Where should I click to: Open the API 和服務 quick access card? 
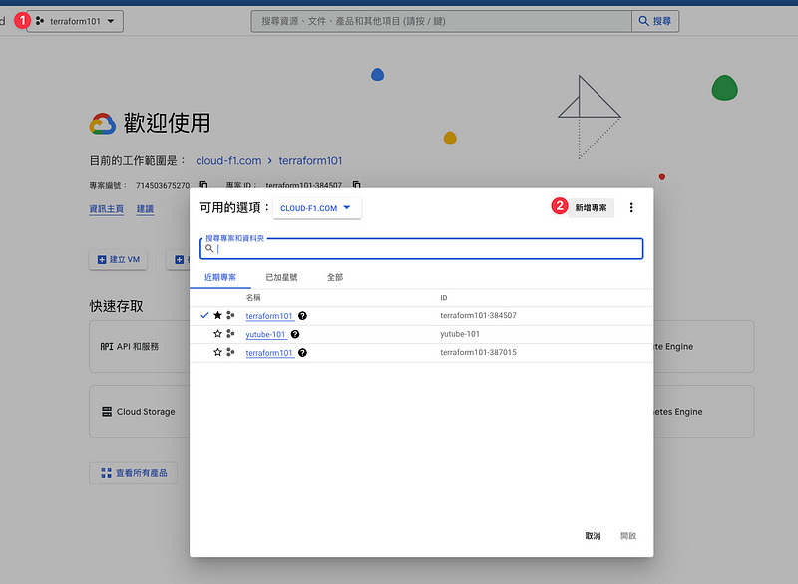click(140, 346)
